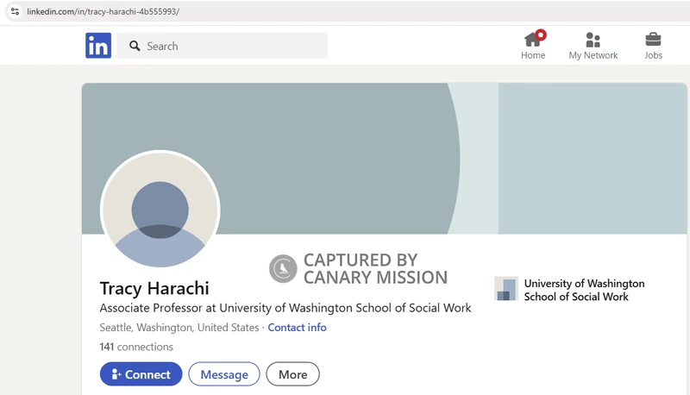Open the Home tab with notification badge
Viewport: 690px width, 395px height.
click(x=533, y=46)
